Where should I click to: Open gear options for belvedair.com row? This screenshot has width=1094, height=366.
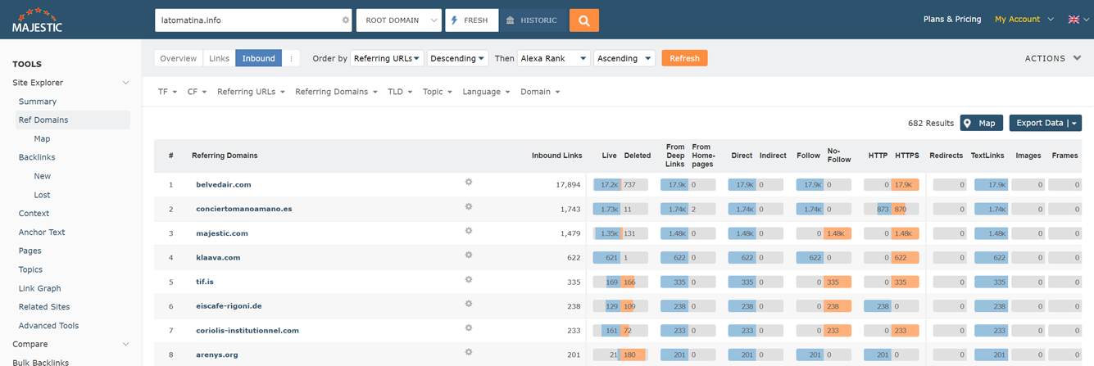coord(469,183)
